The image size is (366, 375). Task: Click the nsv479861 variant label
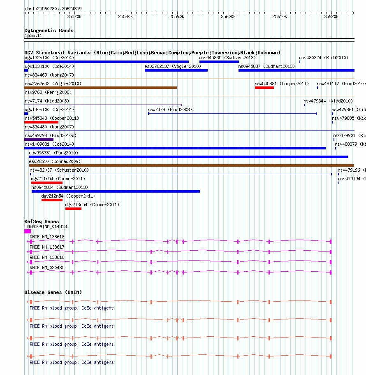coord(349,109)
